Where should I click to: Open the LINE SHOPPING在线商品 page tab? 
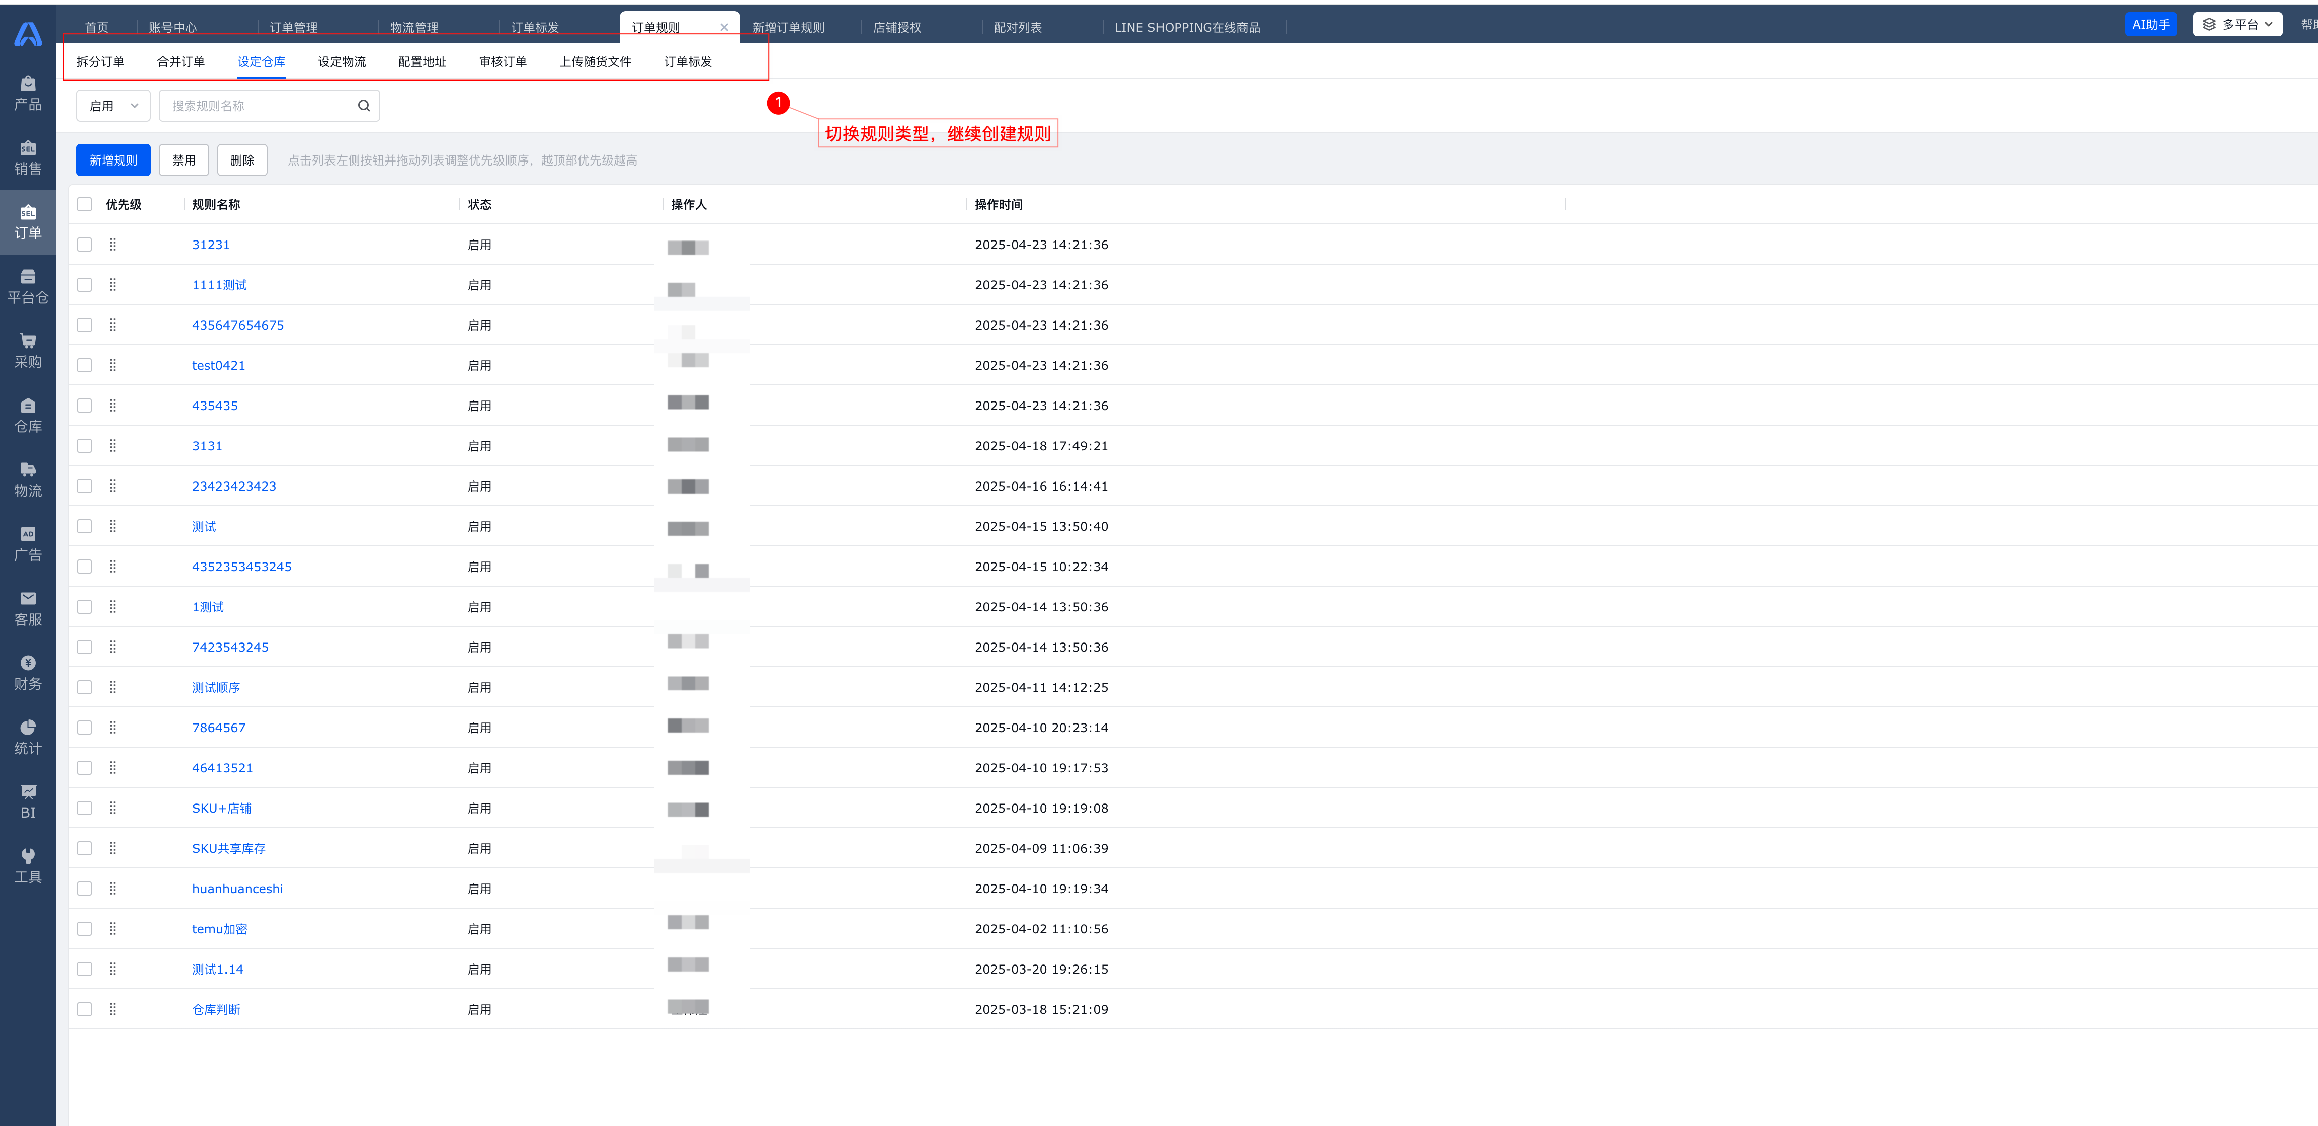tap(1187, 28)
